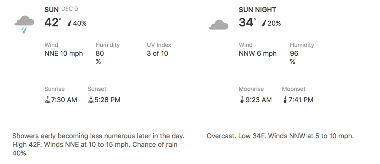Select the SUN DEC 9 heading
Image resolution: width=380 pixels, height=164 pixels.
click(x=61, y=9)
